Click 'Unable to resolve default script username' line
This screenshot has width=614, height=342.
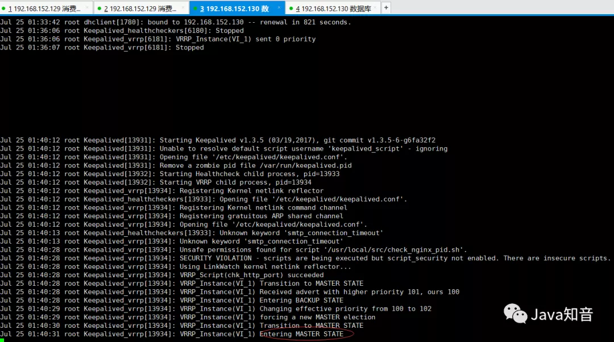tap(223, 149)
